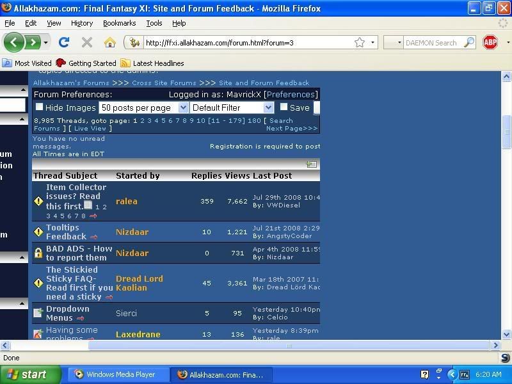
Task: Jump to last post arrow of Dropdown Menus
Action: (x=81, y=318)
